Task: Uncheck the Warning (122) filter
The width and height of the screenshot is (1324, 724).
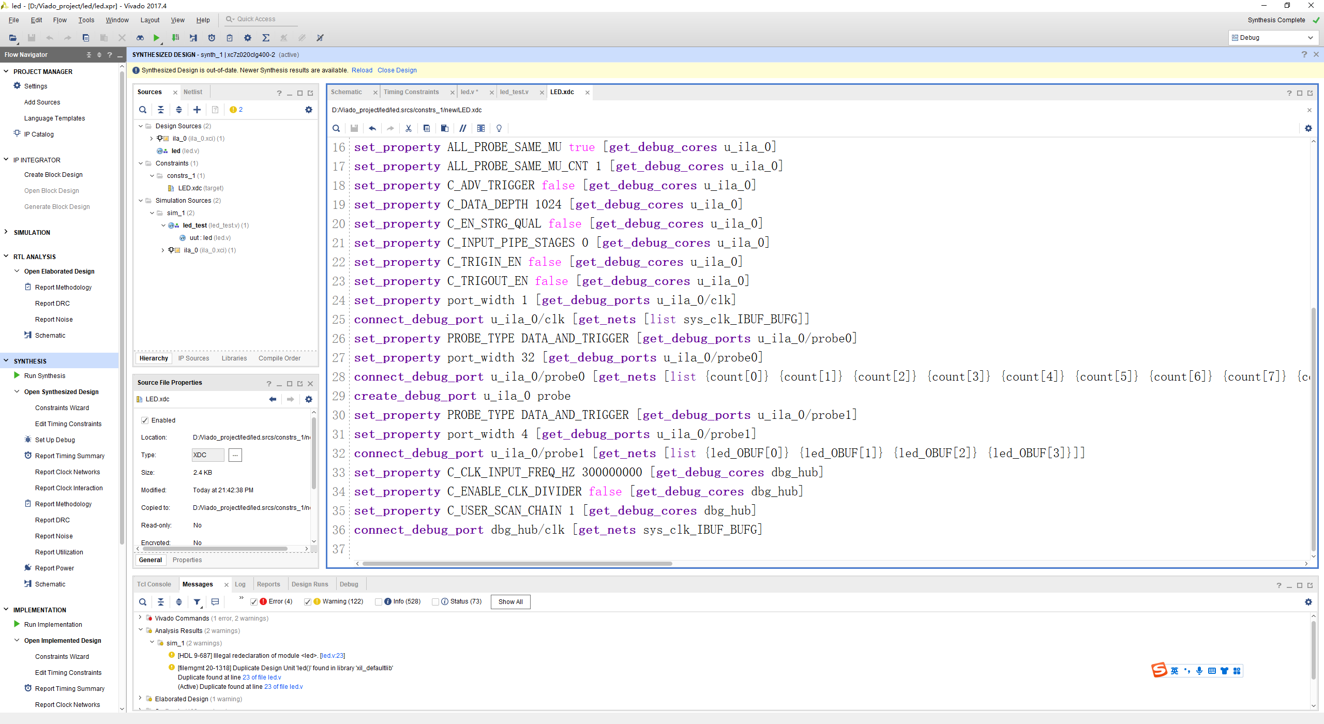Action: tap(308, 602)
